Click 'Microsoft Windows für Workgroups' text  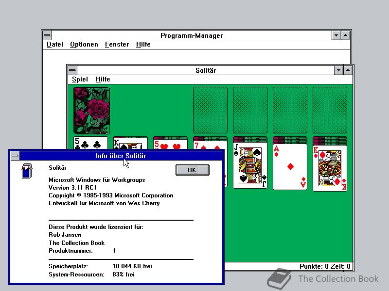click(97, 180)
